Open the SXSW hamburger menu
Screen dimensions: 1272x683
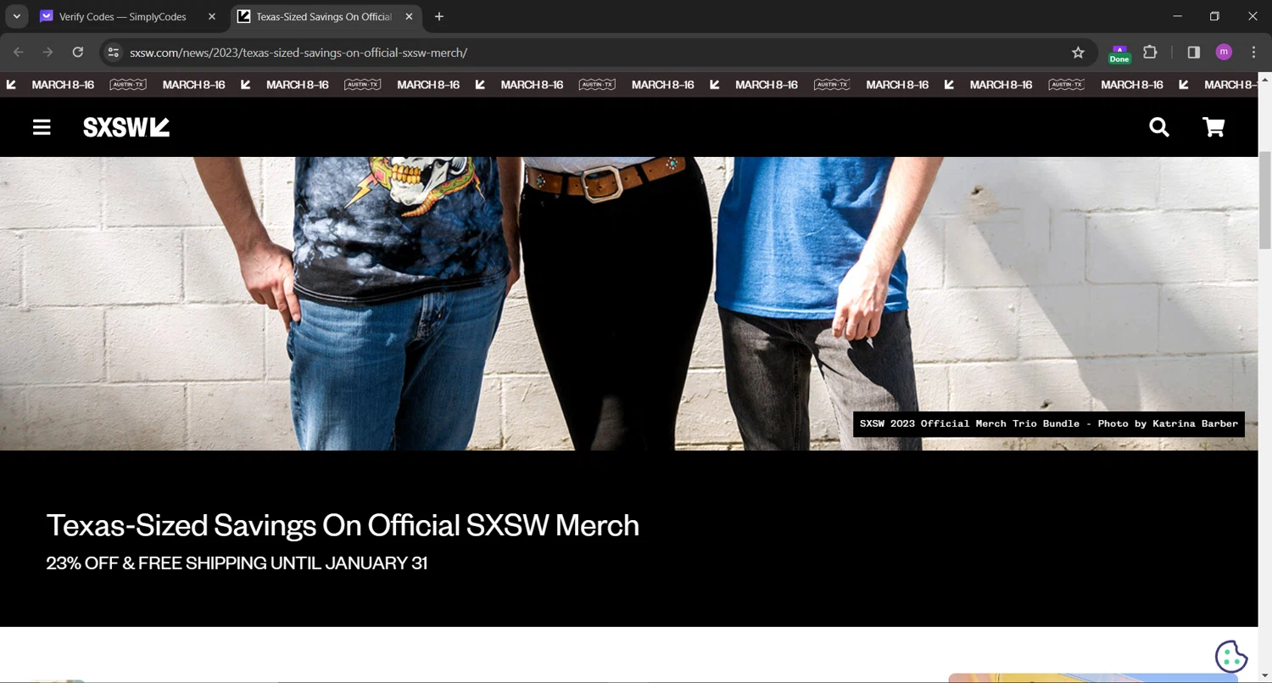click(x=42, y=127)
